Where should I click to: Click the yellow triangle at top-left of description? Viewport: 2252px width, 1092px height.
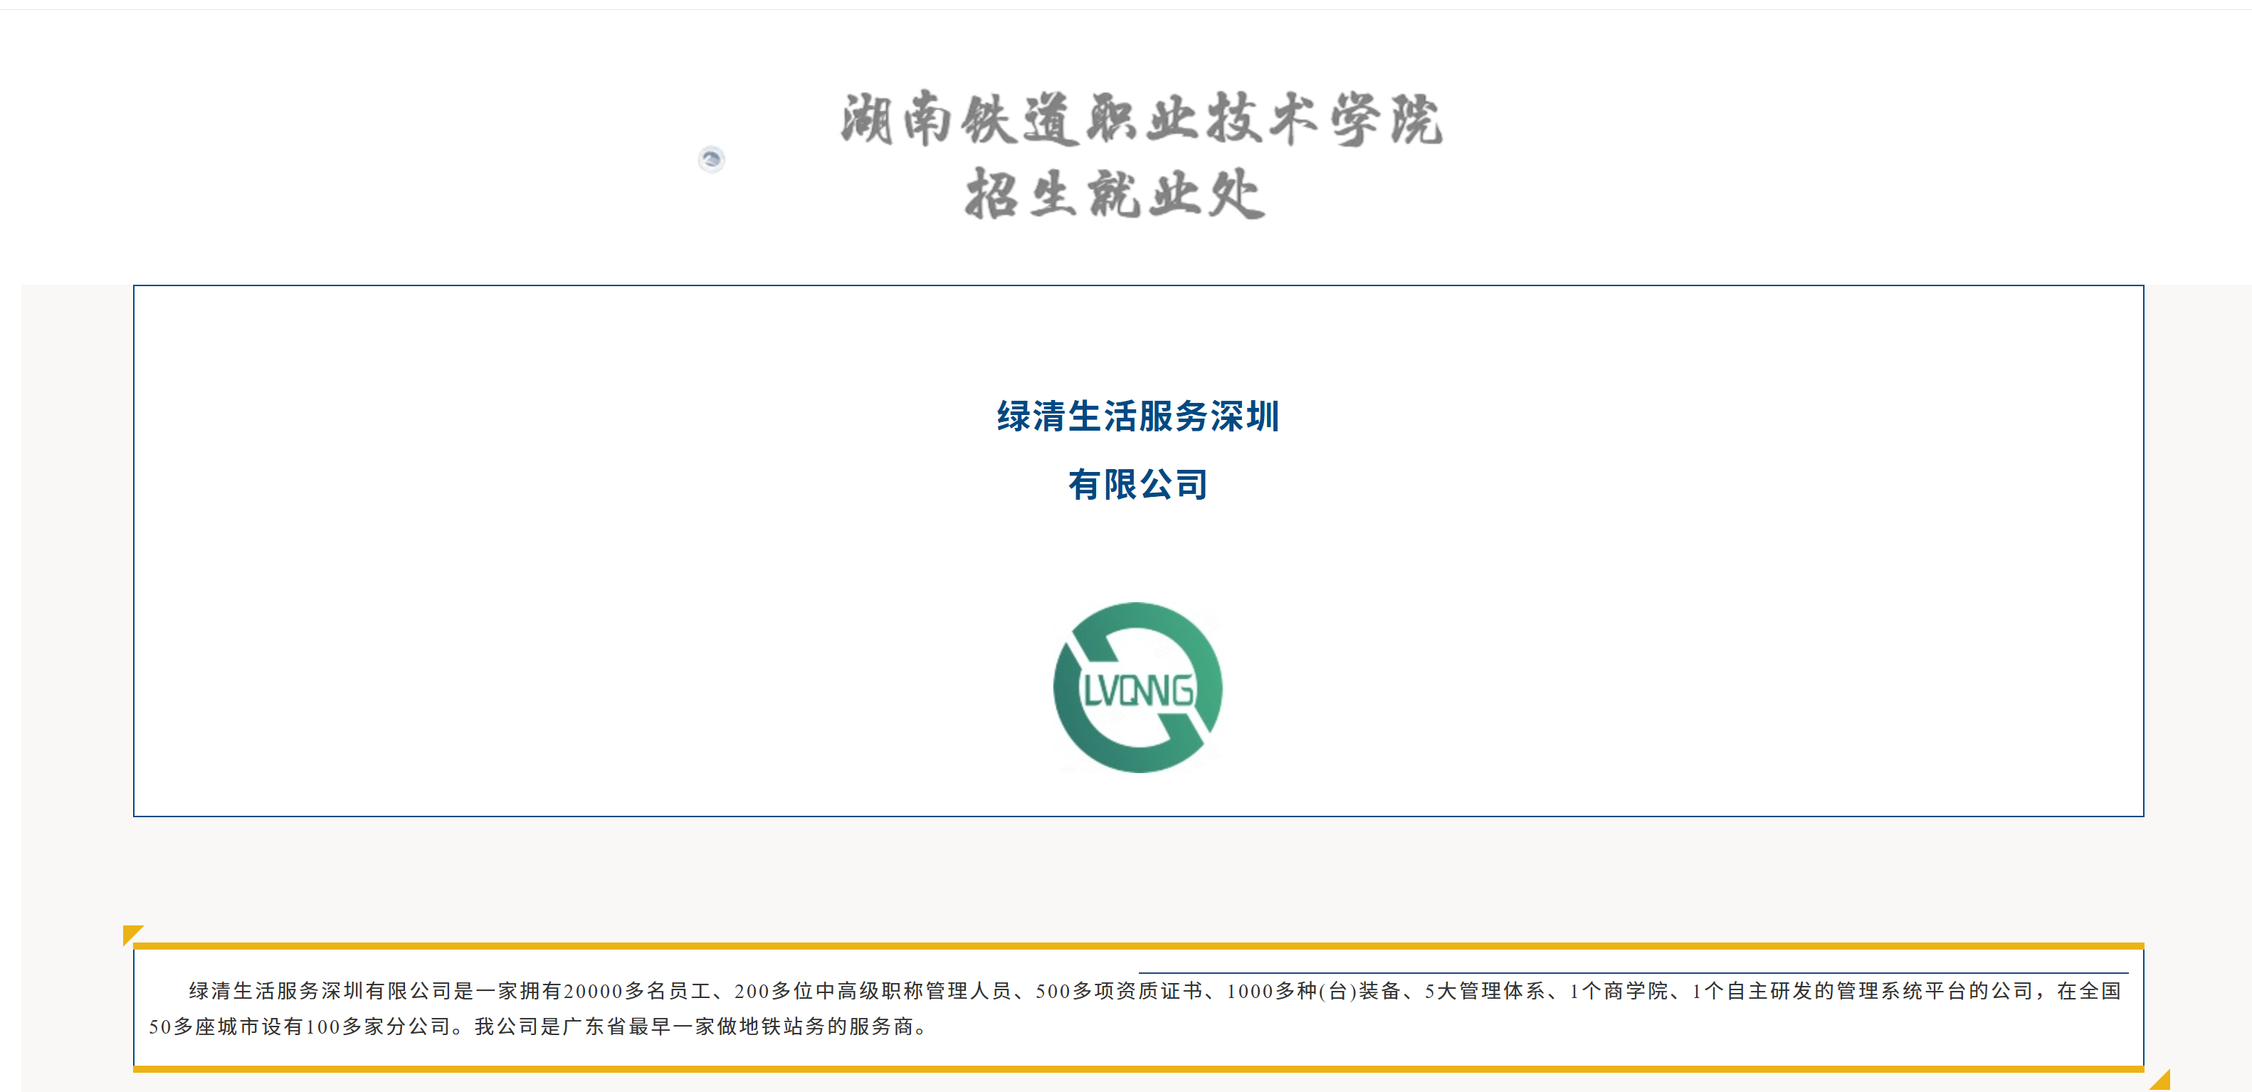(131, 934)
